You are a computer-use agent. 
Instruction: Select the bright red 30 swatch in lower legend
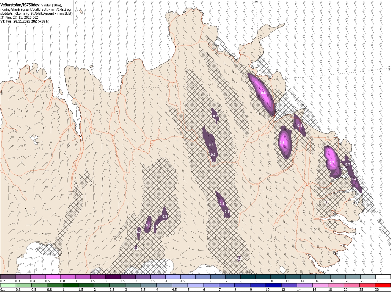pyautogui.click(x=383, y=286)
